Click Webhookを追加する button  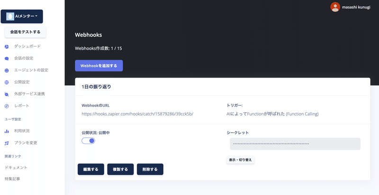[99, 66]
